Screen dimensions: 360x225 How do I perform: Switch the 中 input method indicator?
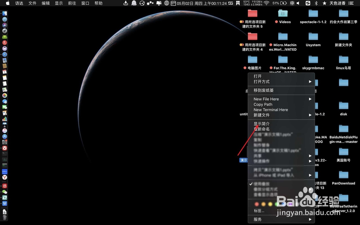[x=292, y=3]
